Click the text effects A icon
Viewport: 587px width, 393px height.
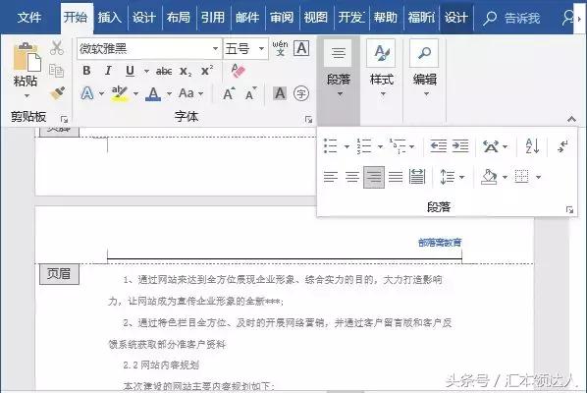pos(87,93)
